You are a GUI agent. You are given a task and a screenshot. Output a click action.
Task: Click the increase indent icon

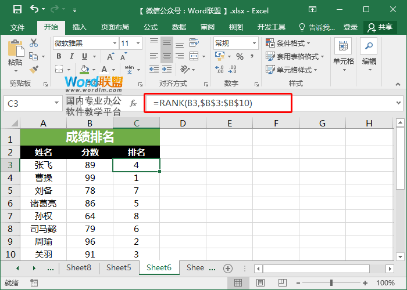(x=167, y=70)
